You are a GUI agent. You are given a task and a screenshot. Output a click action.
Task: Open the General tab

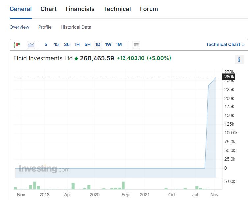pos(20,9)
